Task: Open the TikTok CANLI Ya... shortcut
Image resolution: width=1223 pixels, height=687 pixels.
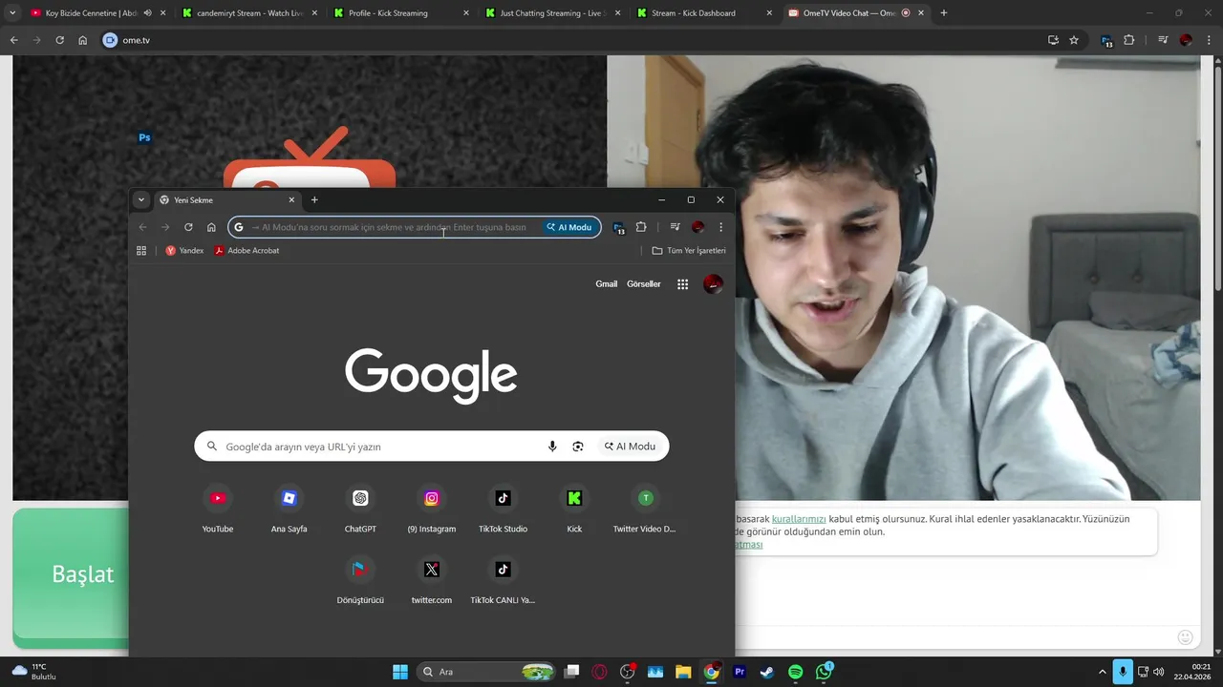Action: 503,580
